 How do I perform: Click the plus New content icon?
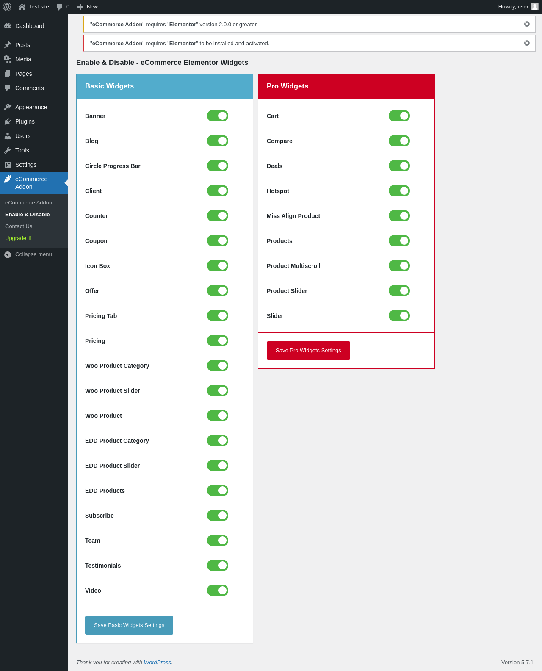[80, 7]
